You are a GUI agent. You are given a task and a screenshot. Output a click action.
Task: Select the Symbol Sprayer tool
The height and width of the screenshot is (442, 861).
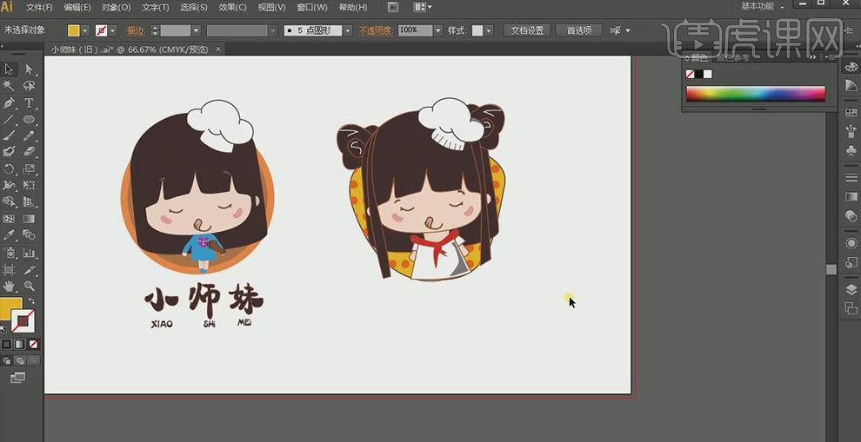point(9,253)
